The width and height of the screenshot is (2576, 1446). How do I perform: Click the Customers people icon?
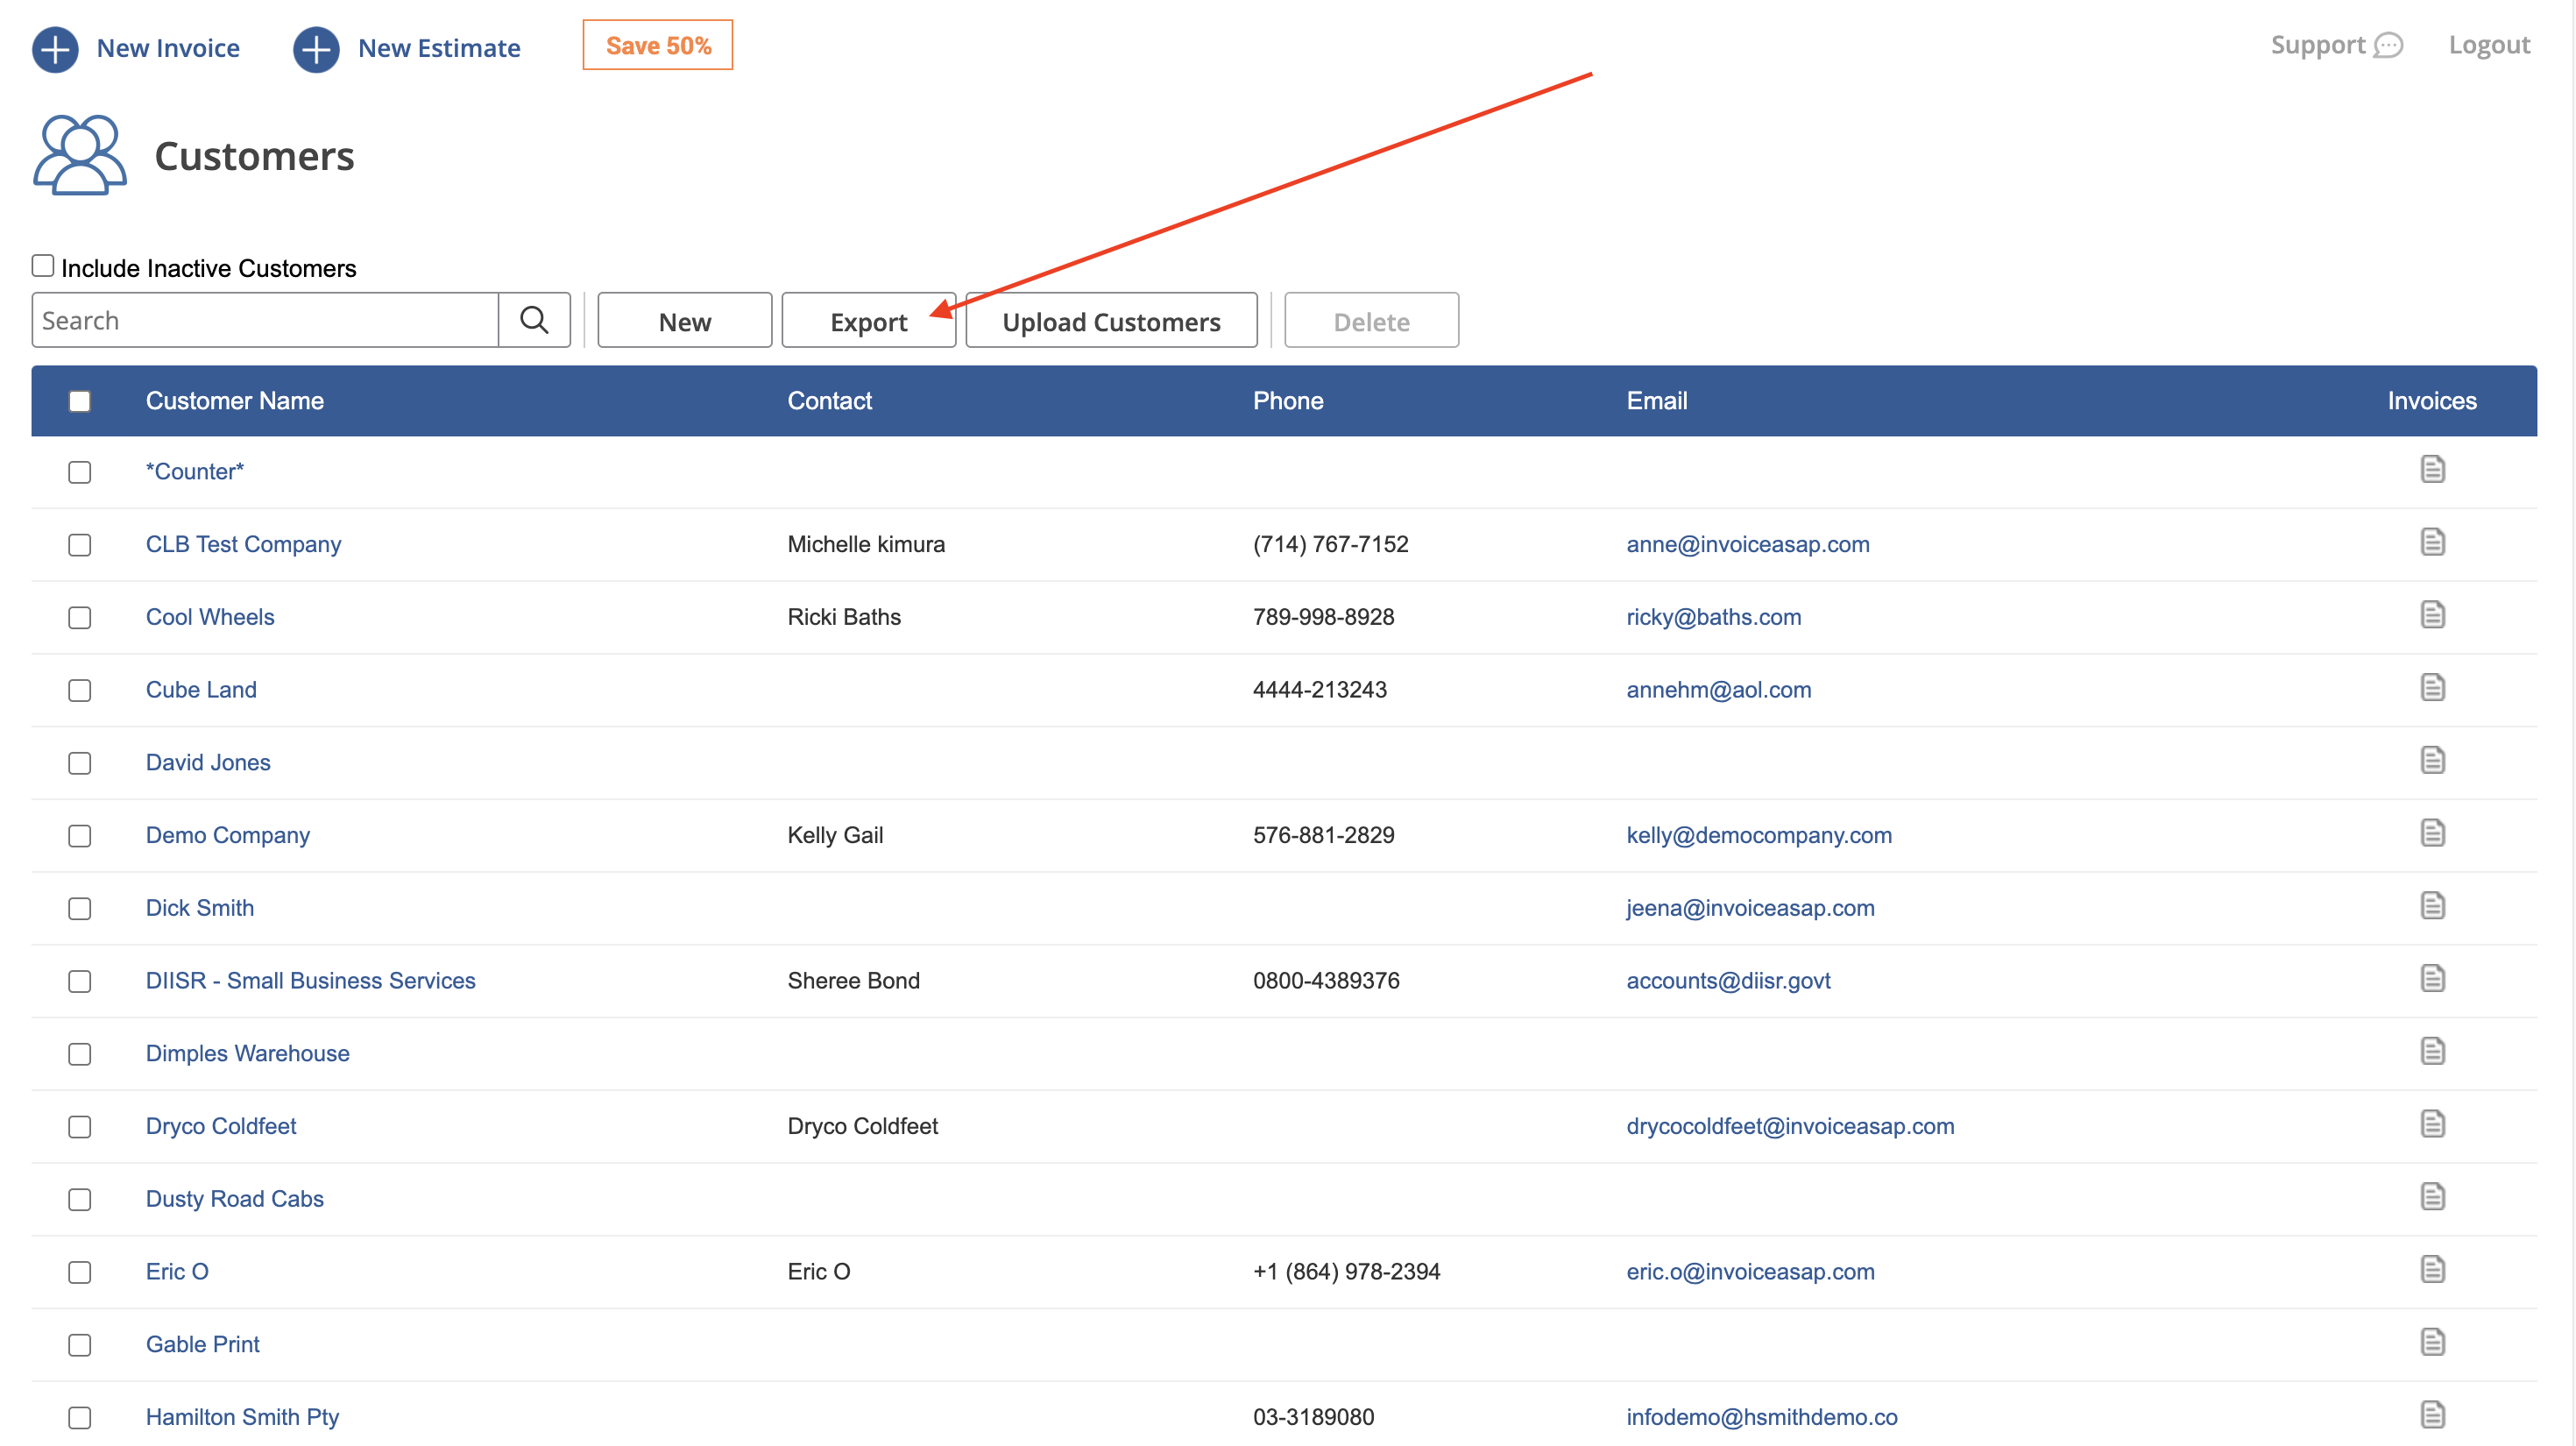(x=79, y=155)
